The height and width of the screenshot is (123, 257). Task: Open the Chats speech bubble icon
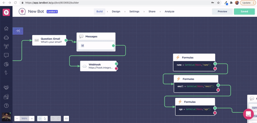[6, 55]
